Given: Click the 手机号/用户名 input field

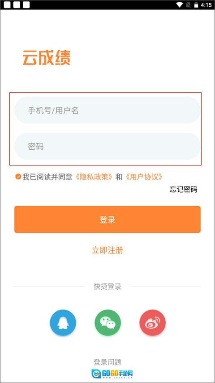Looking at the screenshot, I should point(107,110).
